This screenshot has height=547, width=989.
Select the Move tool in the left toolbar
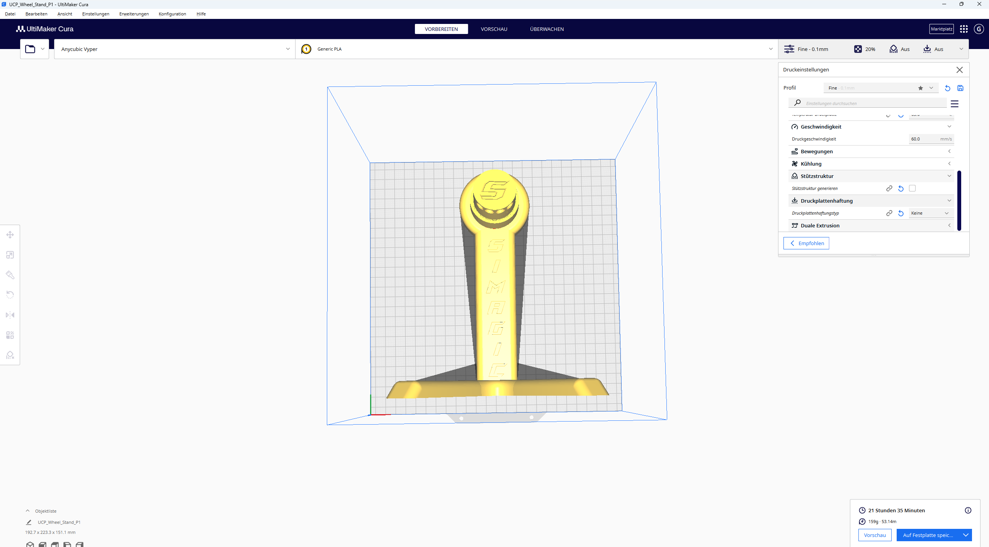pyautogui.click(x=10, y=235)
